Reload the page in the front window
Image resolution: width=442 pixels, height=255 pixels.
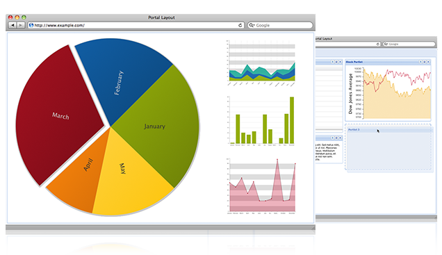tap(240, 25)
